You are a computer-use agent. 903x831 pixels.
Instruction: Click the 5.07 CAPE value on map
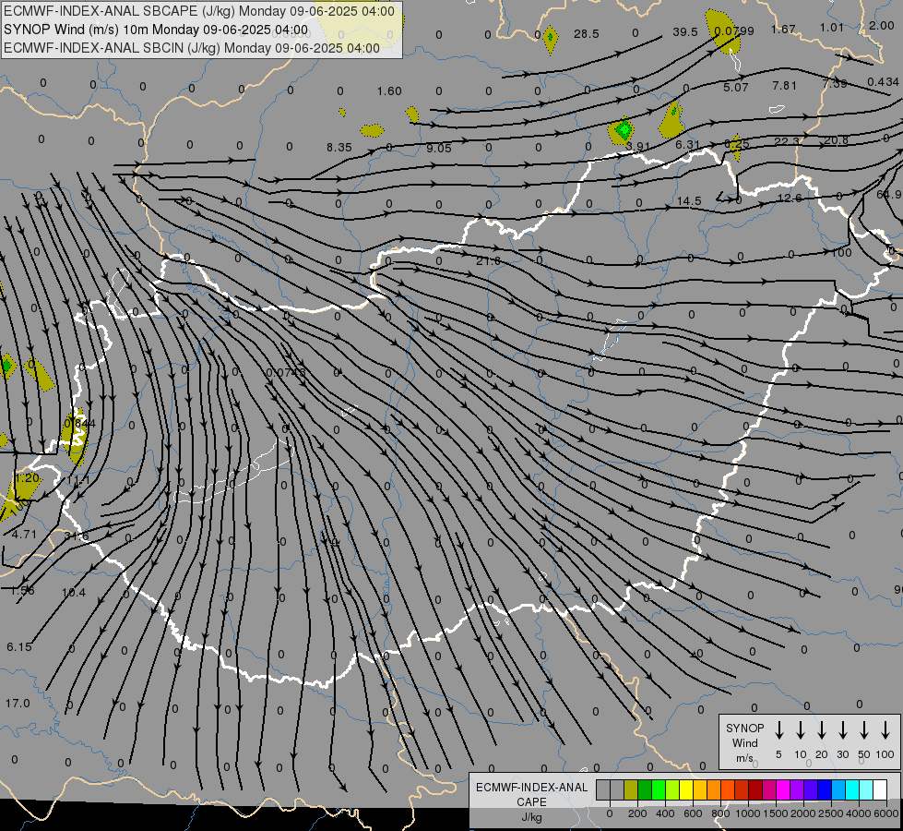tap(735, 88)
